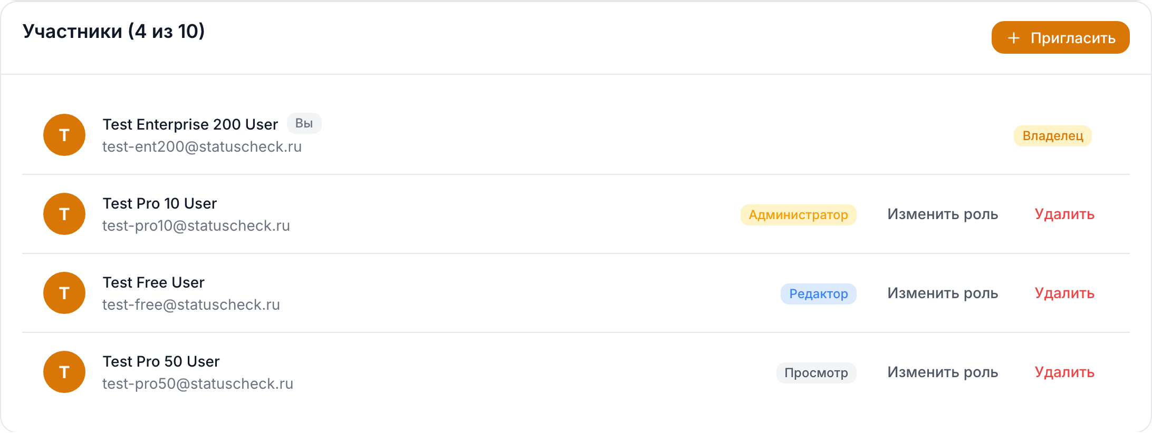Open Изменить роль for Test Pro 50 User
Screen dimensions: 1152x433
click(x=943, y=372)
